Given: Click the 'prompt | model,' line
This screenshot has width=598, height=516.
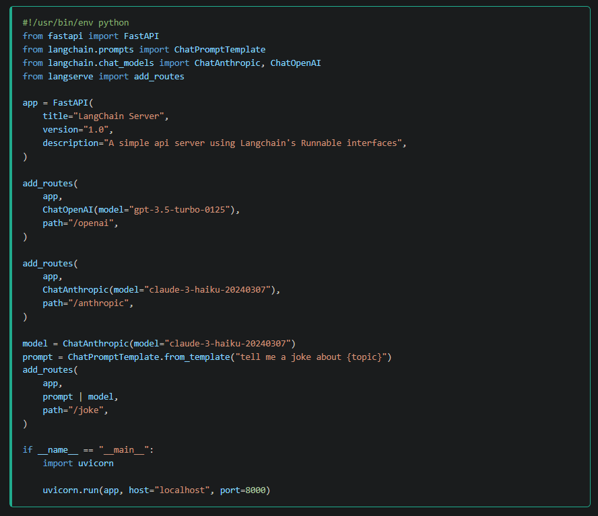Looking at the screenshot, I should pos(80,397).
